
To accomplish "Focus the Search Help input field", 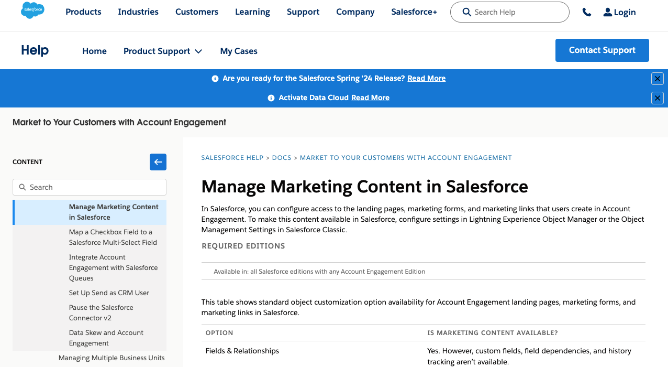I will [509, 12].
